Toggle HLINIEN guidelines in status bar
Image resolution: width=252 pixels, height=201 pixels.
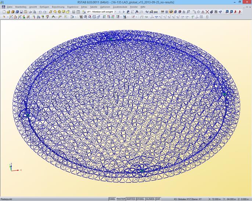(x=150, y=199)
